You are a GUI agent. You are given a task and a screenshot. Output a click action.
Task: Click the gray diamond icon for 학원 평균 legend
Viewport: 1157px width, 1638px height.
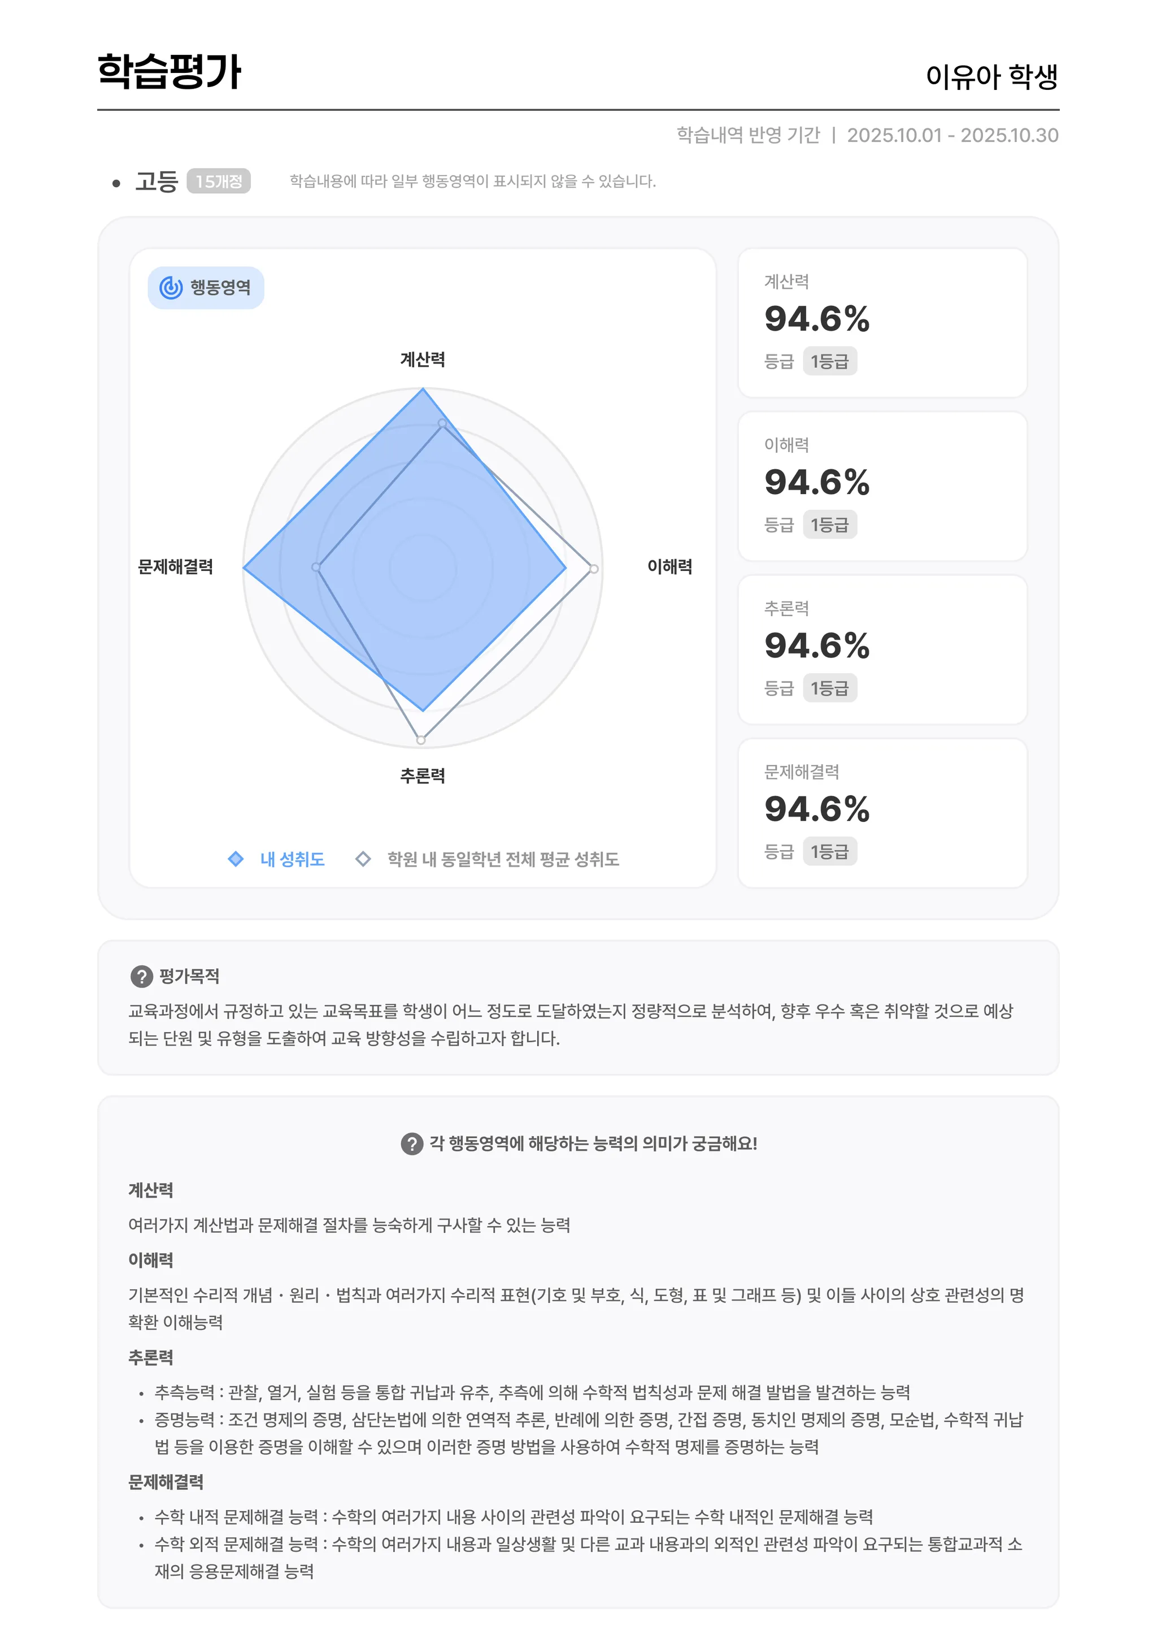coord(363,859)
